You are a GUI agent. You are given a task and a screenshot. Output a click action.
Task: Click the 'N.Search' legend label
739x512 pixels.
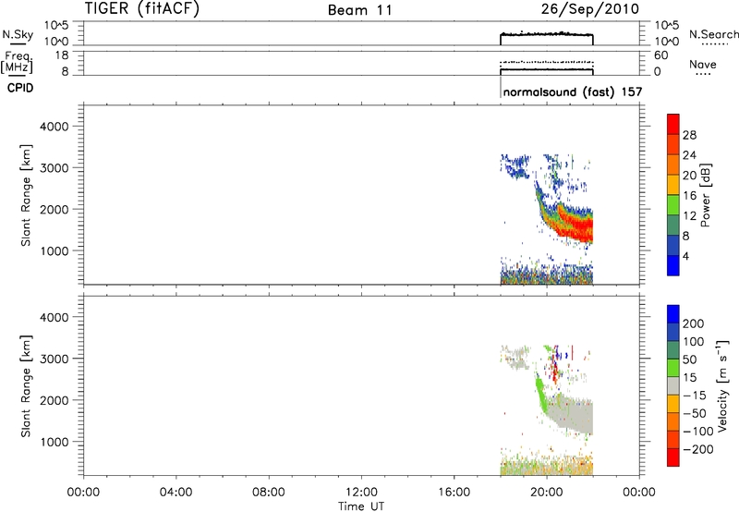tap(713, 34)
